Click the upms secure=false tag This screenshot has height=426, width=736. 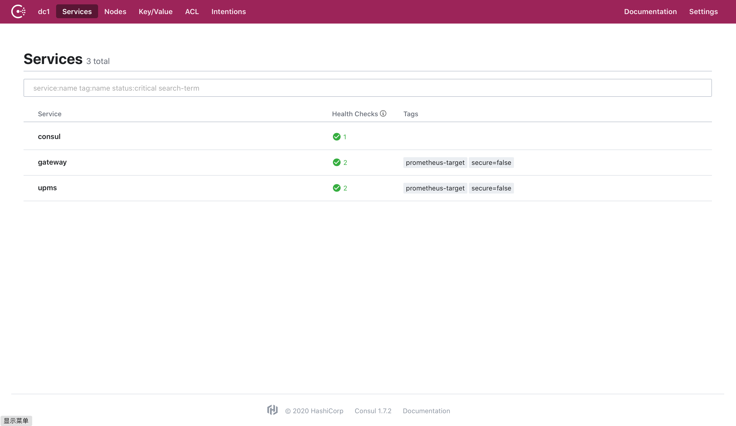point(491,188)
